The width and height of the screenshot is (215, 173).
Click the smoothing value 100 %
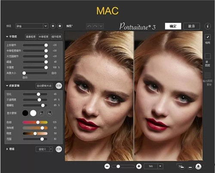point(56,68)
